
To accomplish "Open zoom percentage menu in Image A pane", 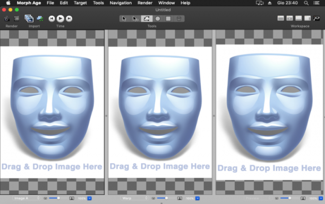I will pos(90,198).
